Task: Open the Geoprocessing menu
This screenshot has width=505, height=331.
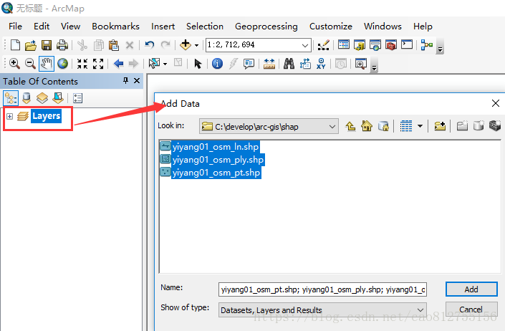Action: click(266, 27)
